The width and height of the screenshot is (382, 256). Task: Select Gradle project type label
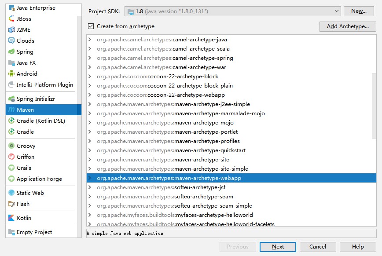(25, 132)
